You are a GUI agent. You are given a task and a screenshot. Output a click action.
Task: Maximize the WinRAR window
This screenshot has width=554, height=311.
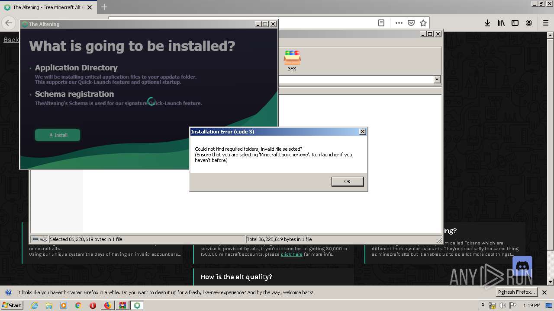pyautogui.click(x=430, y=34)
